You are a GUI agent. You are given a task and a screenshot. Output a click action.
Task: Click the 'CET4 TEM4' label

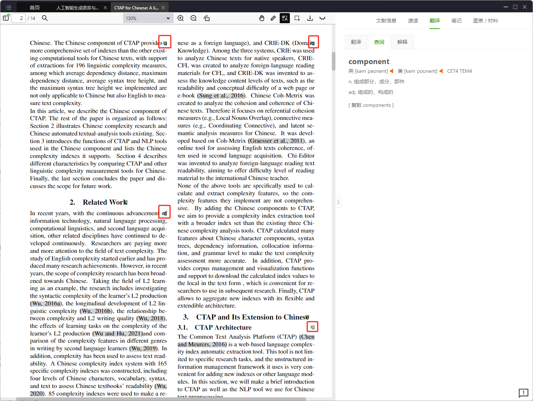pos(460,71)
